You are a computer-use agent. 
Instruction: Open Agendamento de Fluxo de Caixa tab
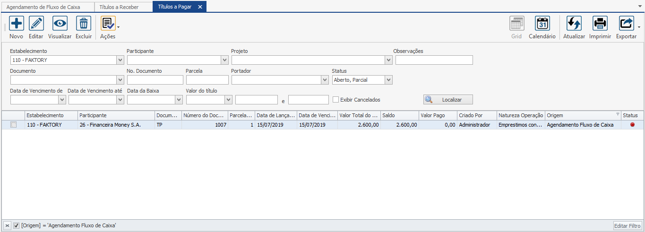[x=46, y=7]
